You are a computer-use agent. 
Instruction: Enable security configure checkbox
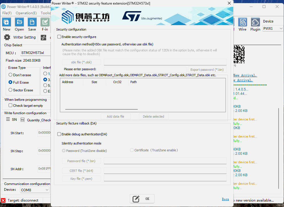pos(59,37)
